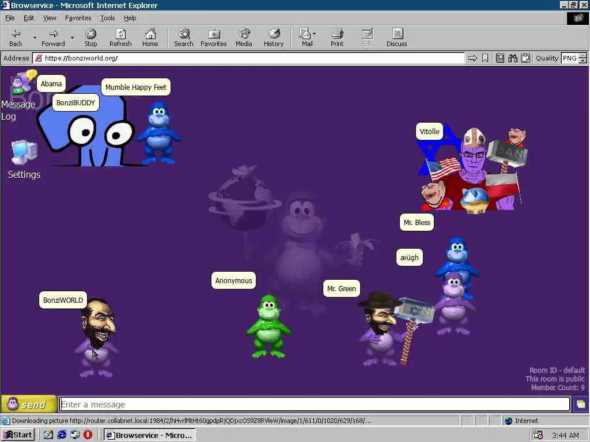Click the BonziBUDDY name label
Viewport: 590px width, 442px height.
point(75,102)
